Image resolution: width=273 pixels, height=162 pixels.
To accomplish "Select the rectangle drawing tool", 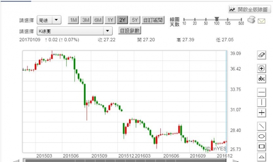I will click(x=262, y=146).
